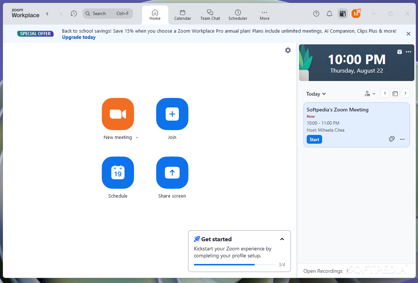
Task: Open the Scheduler tab
Action: (238, 15)
